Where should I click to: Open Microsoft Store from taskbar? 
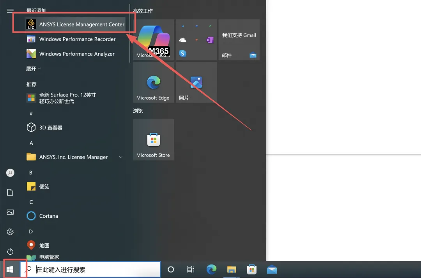click(x=251, y=269)
